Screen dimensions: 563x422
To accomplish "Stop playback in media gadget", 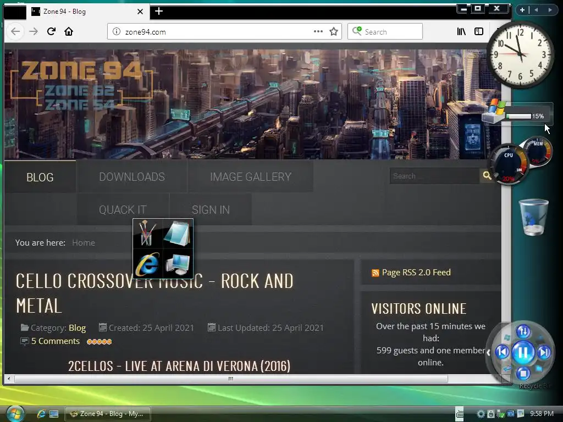I will pyautogui.click(x=523, y=374).
